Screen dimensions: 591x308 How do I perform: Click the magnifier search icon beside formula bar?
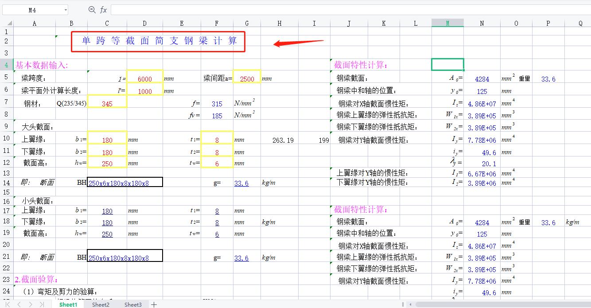point(92,9)
